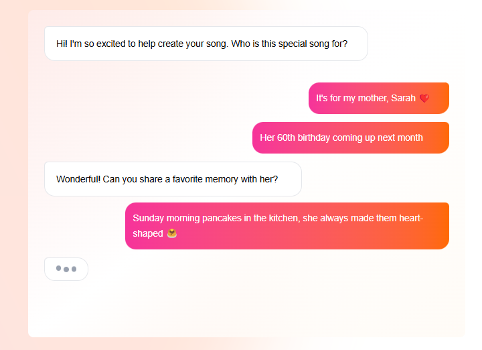Image resolution: width=482 pixels, height=350 pixels.
Task: Select the greeting message bubble starting with Hi!
Action: point(206,44)
